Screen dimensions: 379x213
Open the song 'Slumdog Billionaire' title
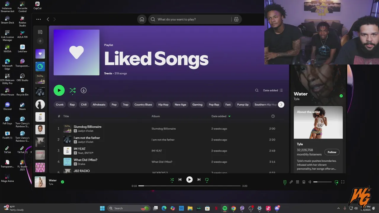88,127
